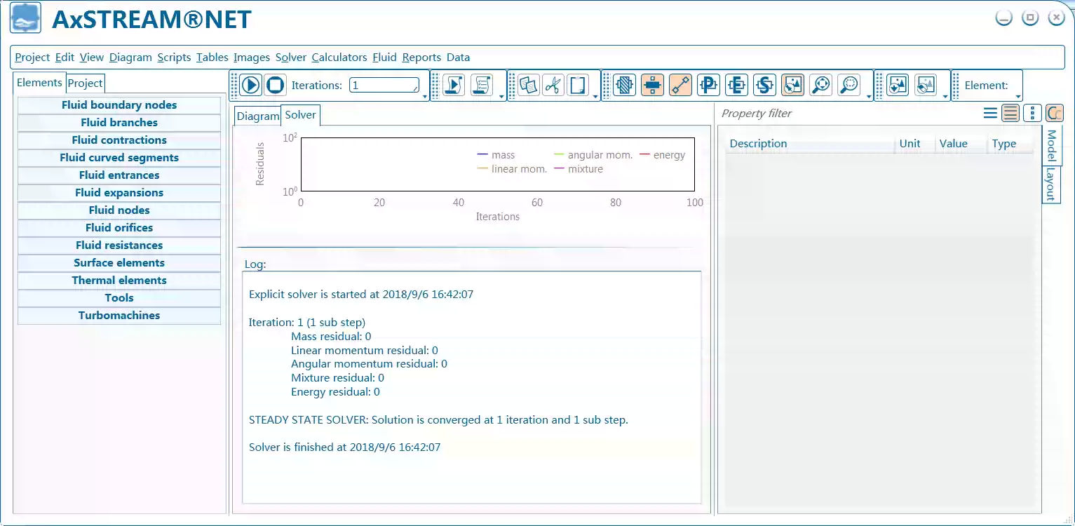Image resolution: width=1075 pixels, height=526 pixels.
Task: Cut selection with the scissors icon
Action: 553,86
